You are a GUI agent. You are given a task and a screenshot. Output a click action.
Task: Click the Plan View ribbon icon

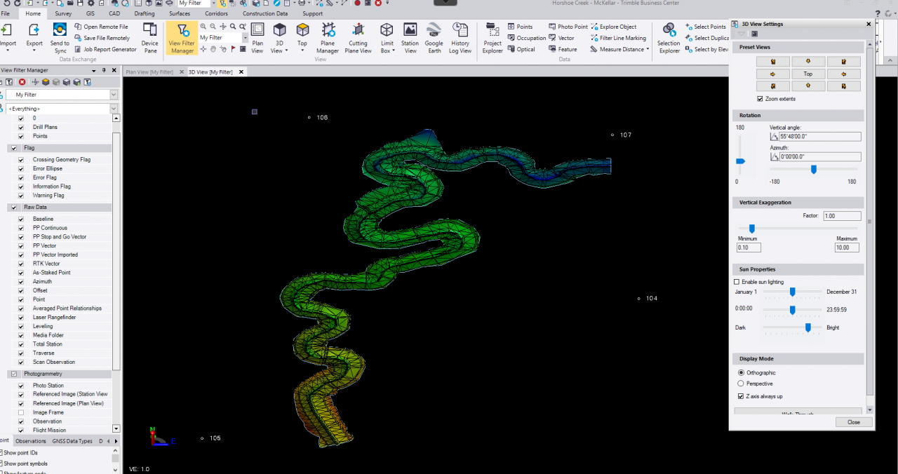(x=257, y=38)
